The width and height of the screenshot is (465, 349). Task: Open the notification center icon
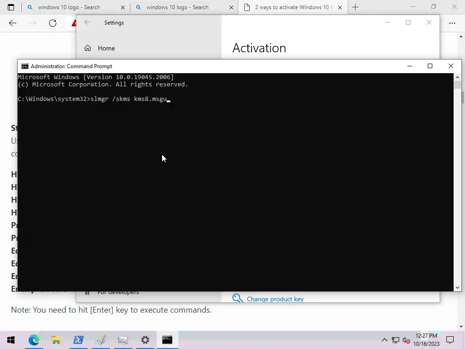pos(450,340)
